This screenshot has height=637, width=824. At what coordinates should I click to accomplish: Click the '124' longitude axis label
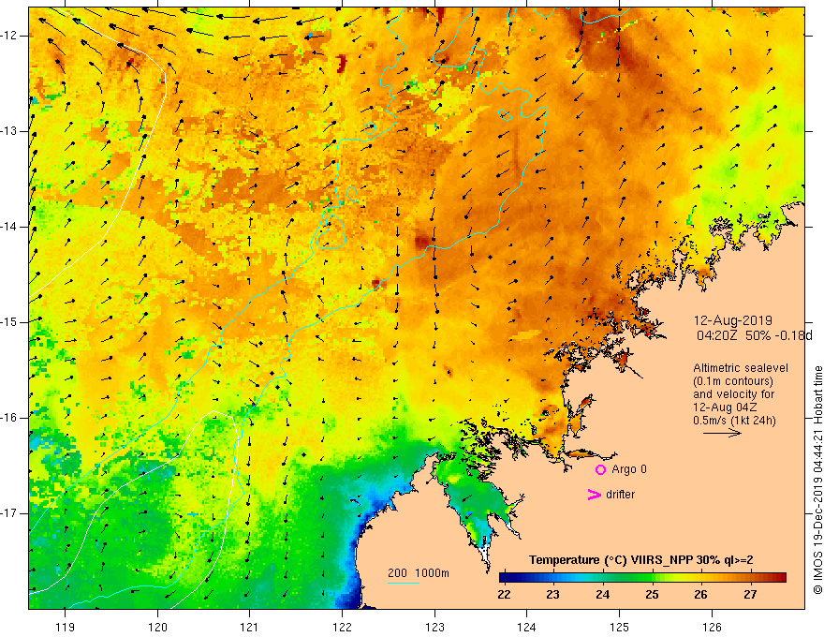pos(527,627)
